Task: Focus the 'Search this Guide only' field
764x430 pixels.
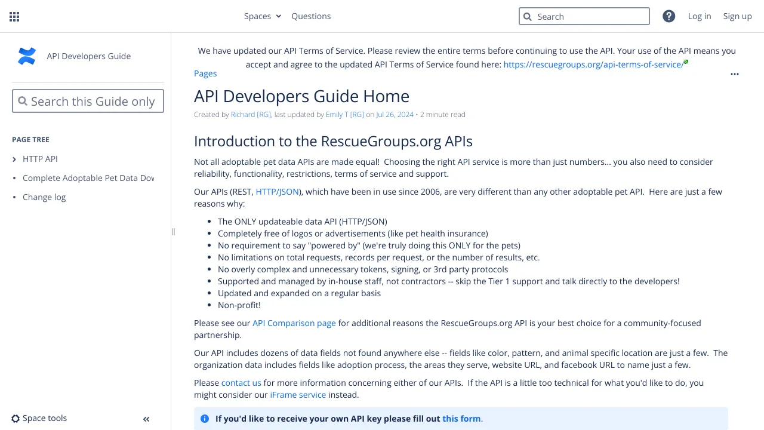Action: [88, 101]
